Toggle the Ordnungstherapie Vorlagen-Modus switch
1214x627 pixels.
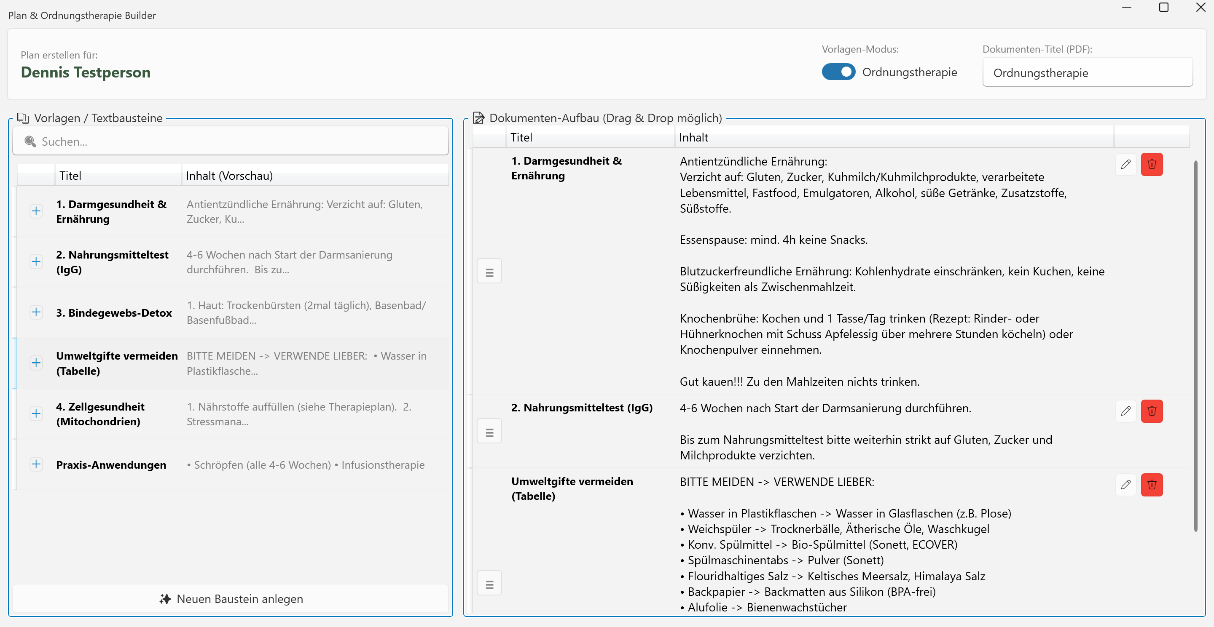(838, 72)
